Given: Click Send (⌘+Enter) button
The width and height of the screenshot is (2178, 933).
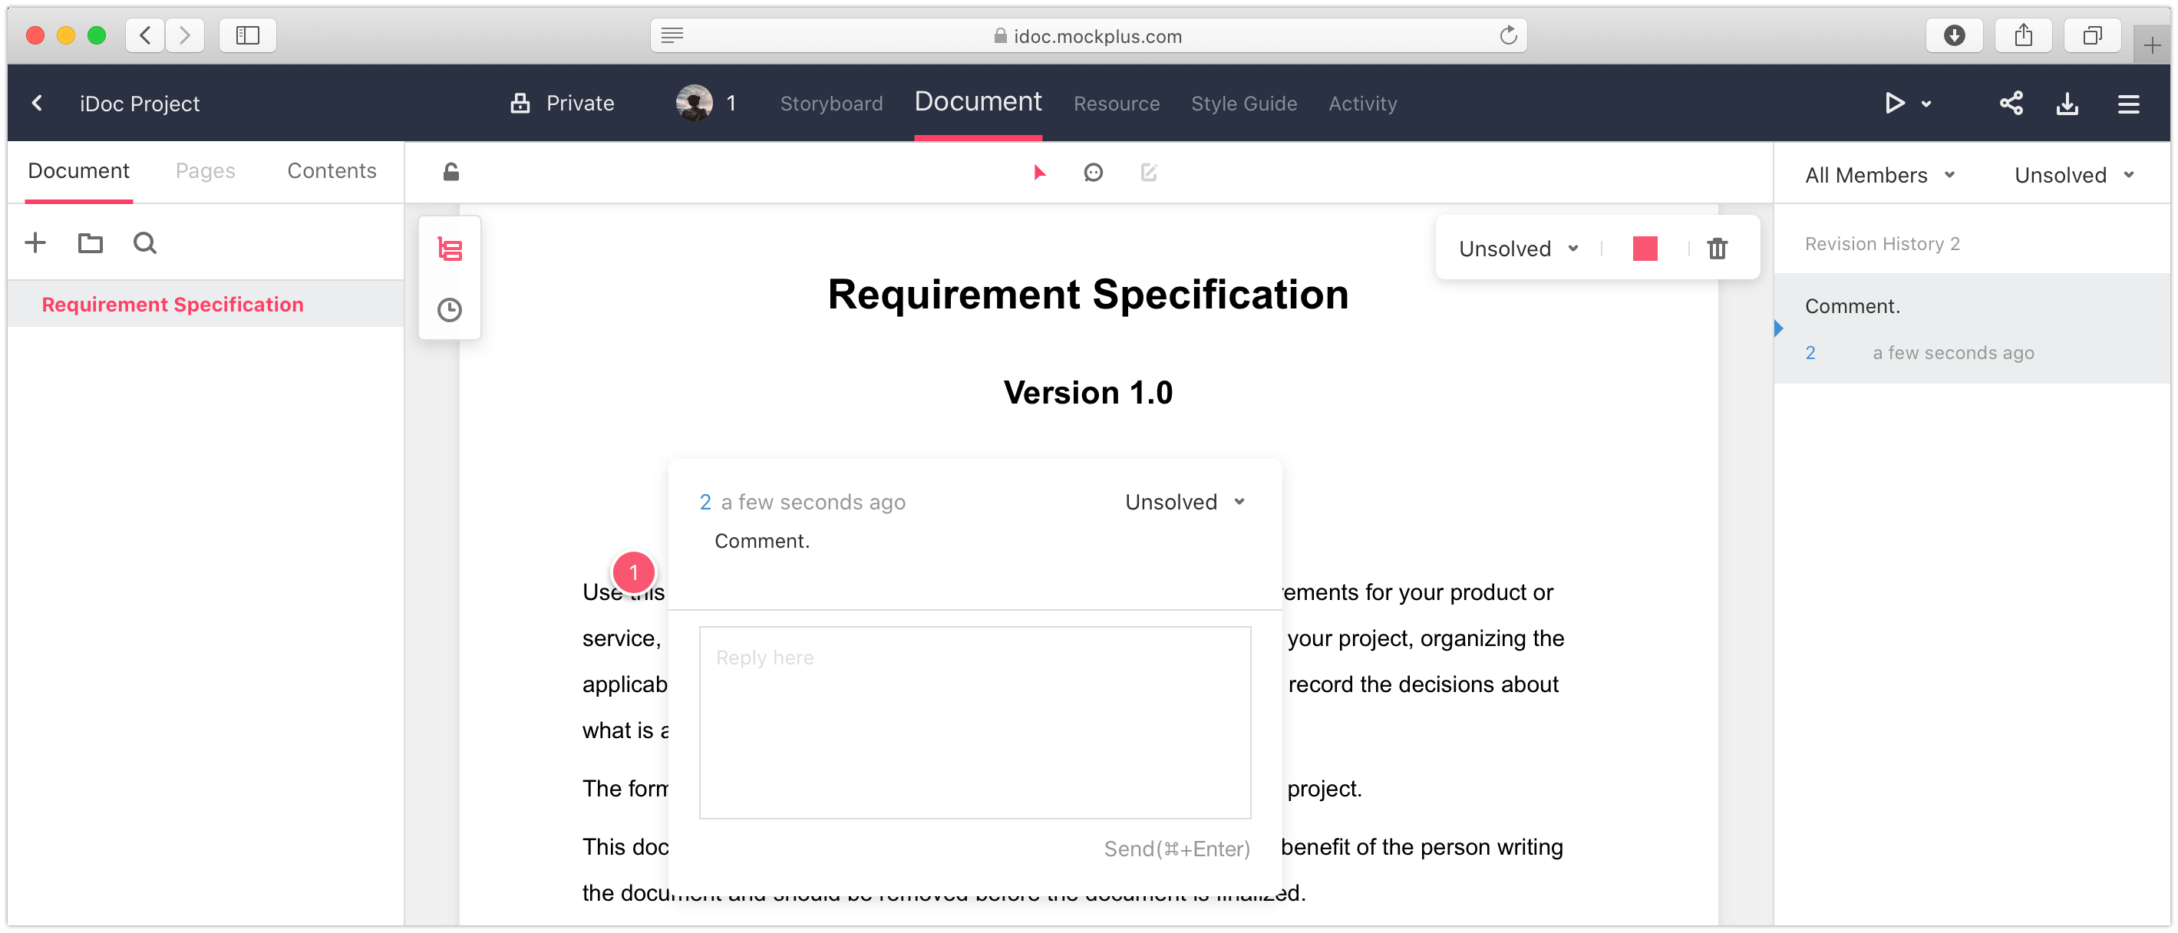Looking at the screenshot, I should pyautogui.click(x=1176, y=849).
